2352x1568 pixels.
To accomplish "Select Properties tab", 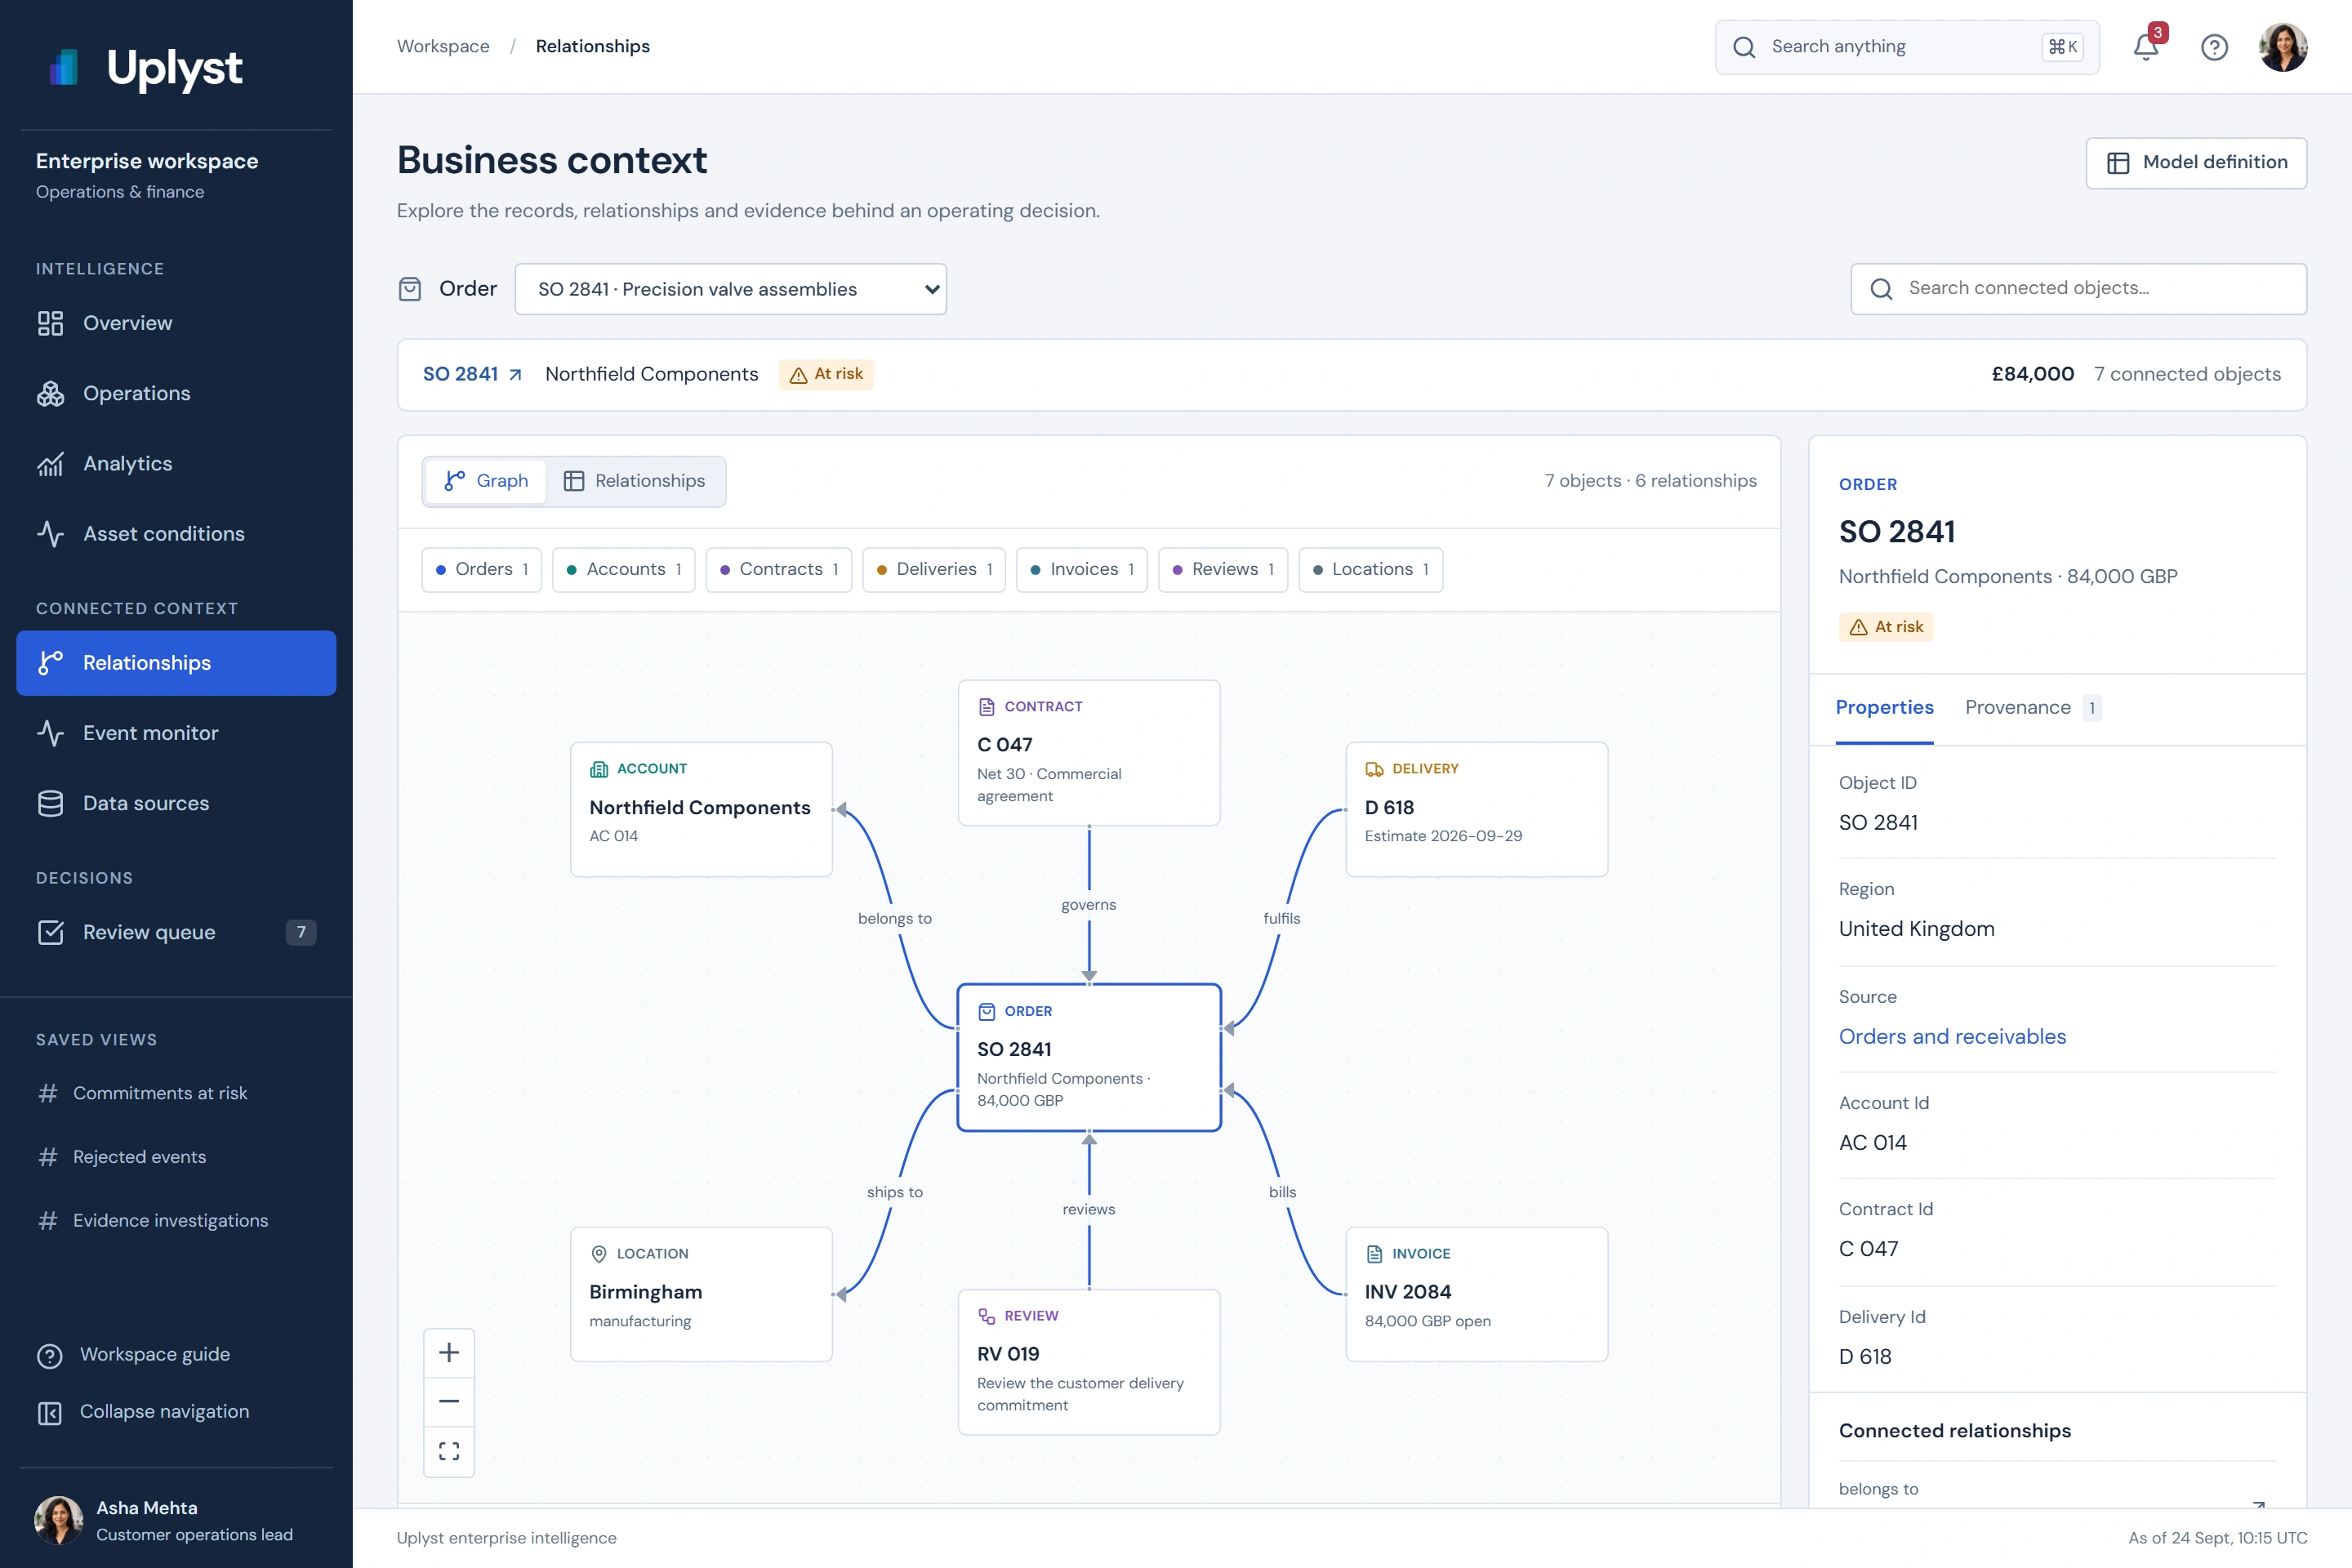I will pyautogui.click(x=1884, y=708).
